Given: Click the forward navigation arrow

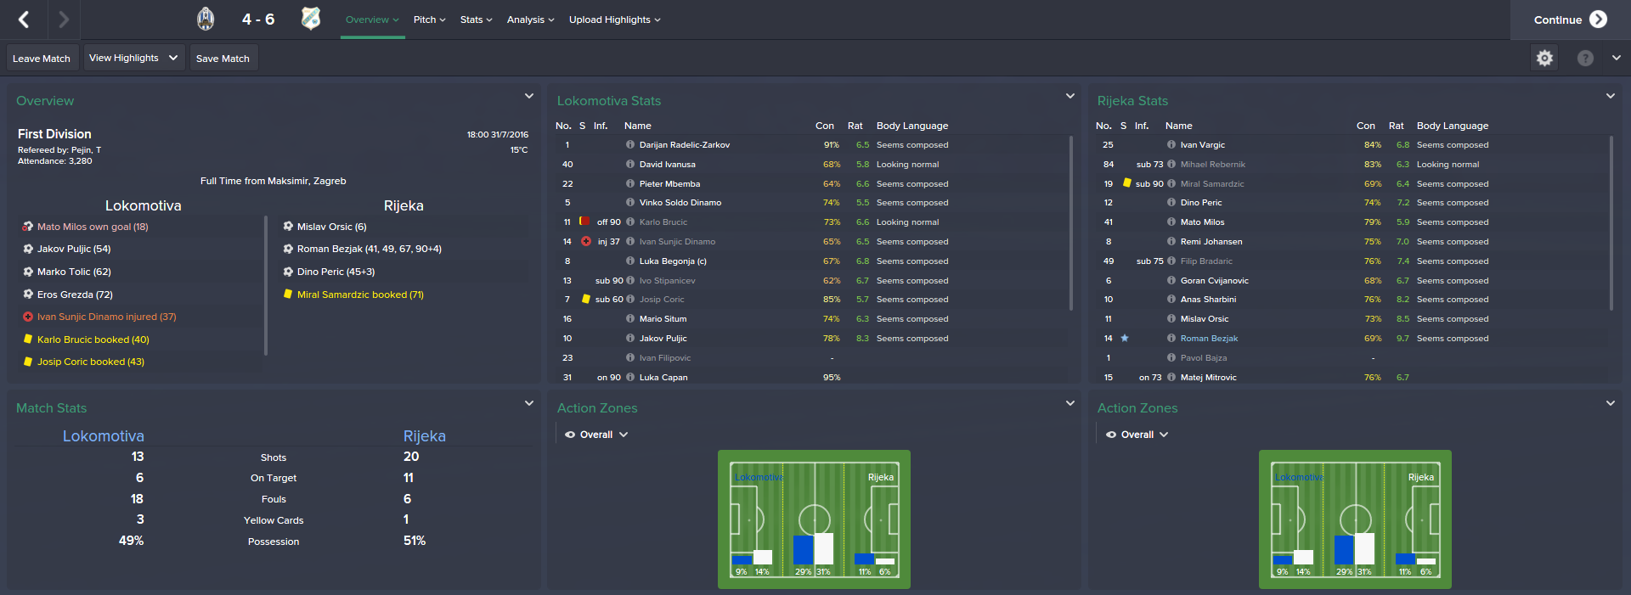Looking at the screenshot, I should pyautogui.click(x=64, y=20).
